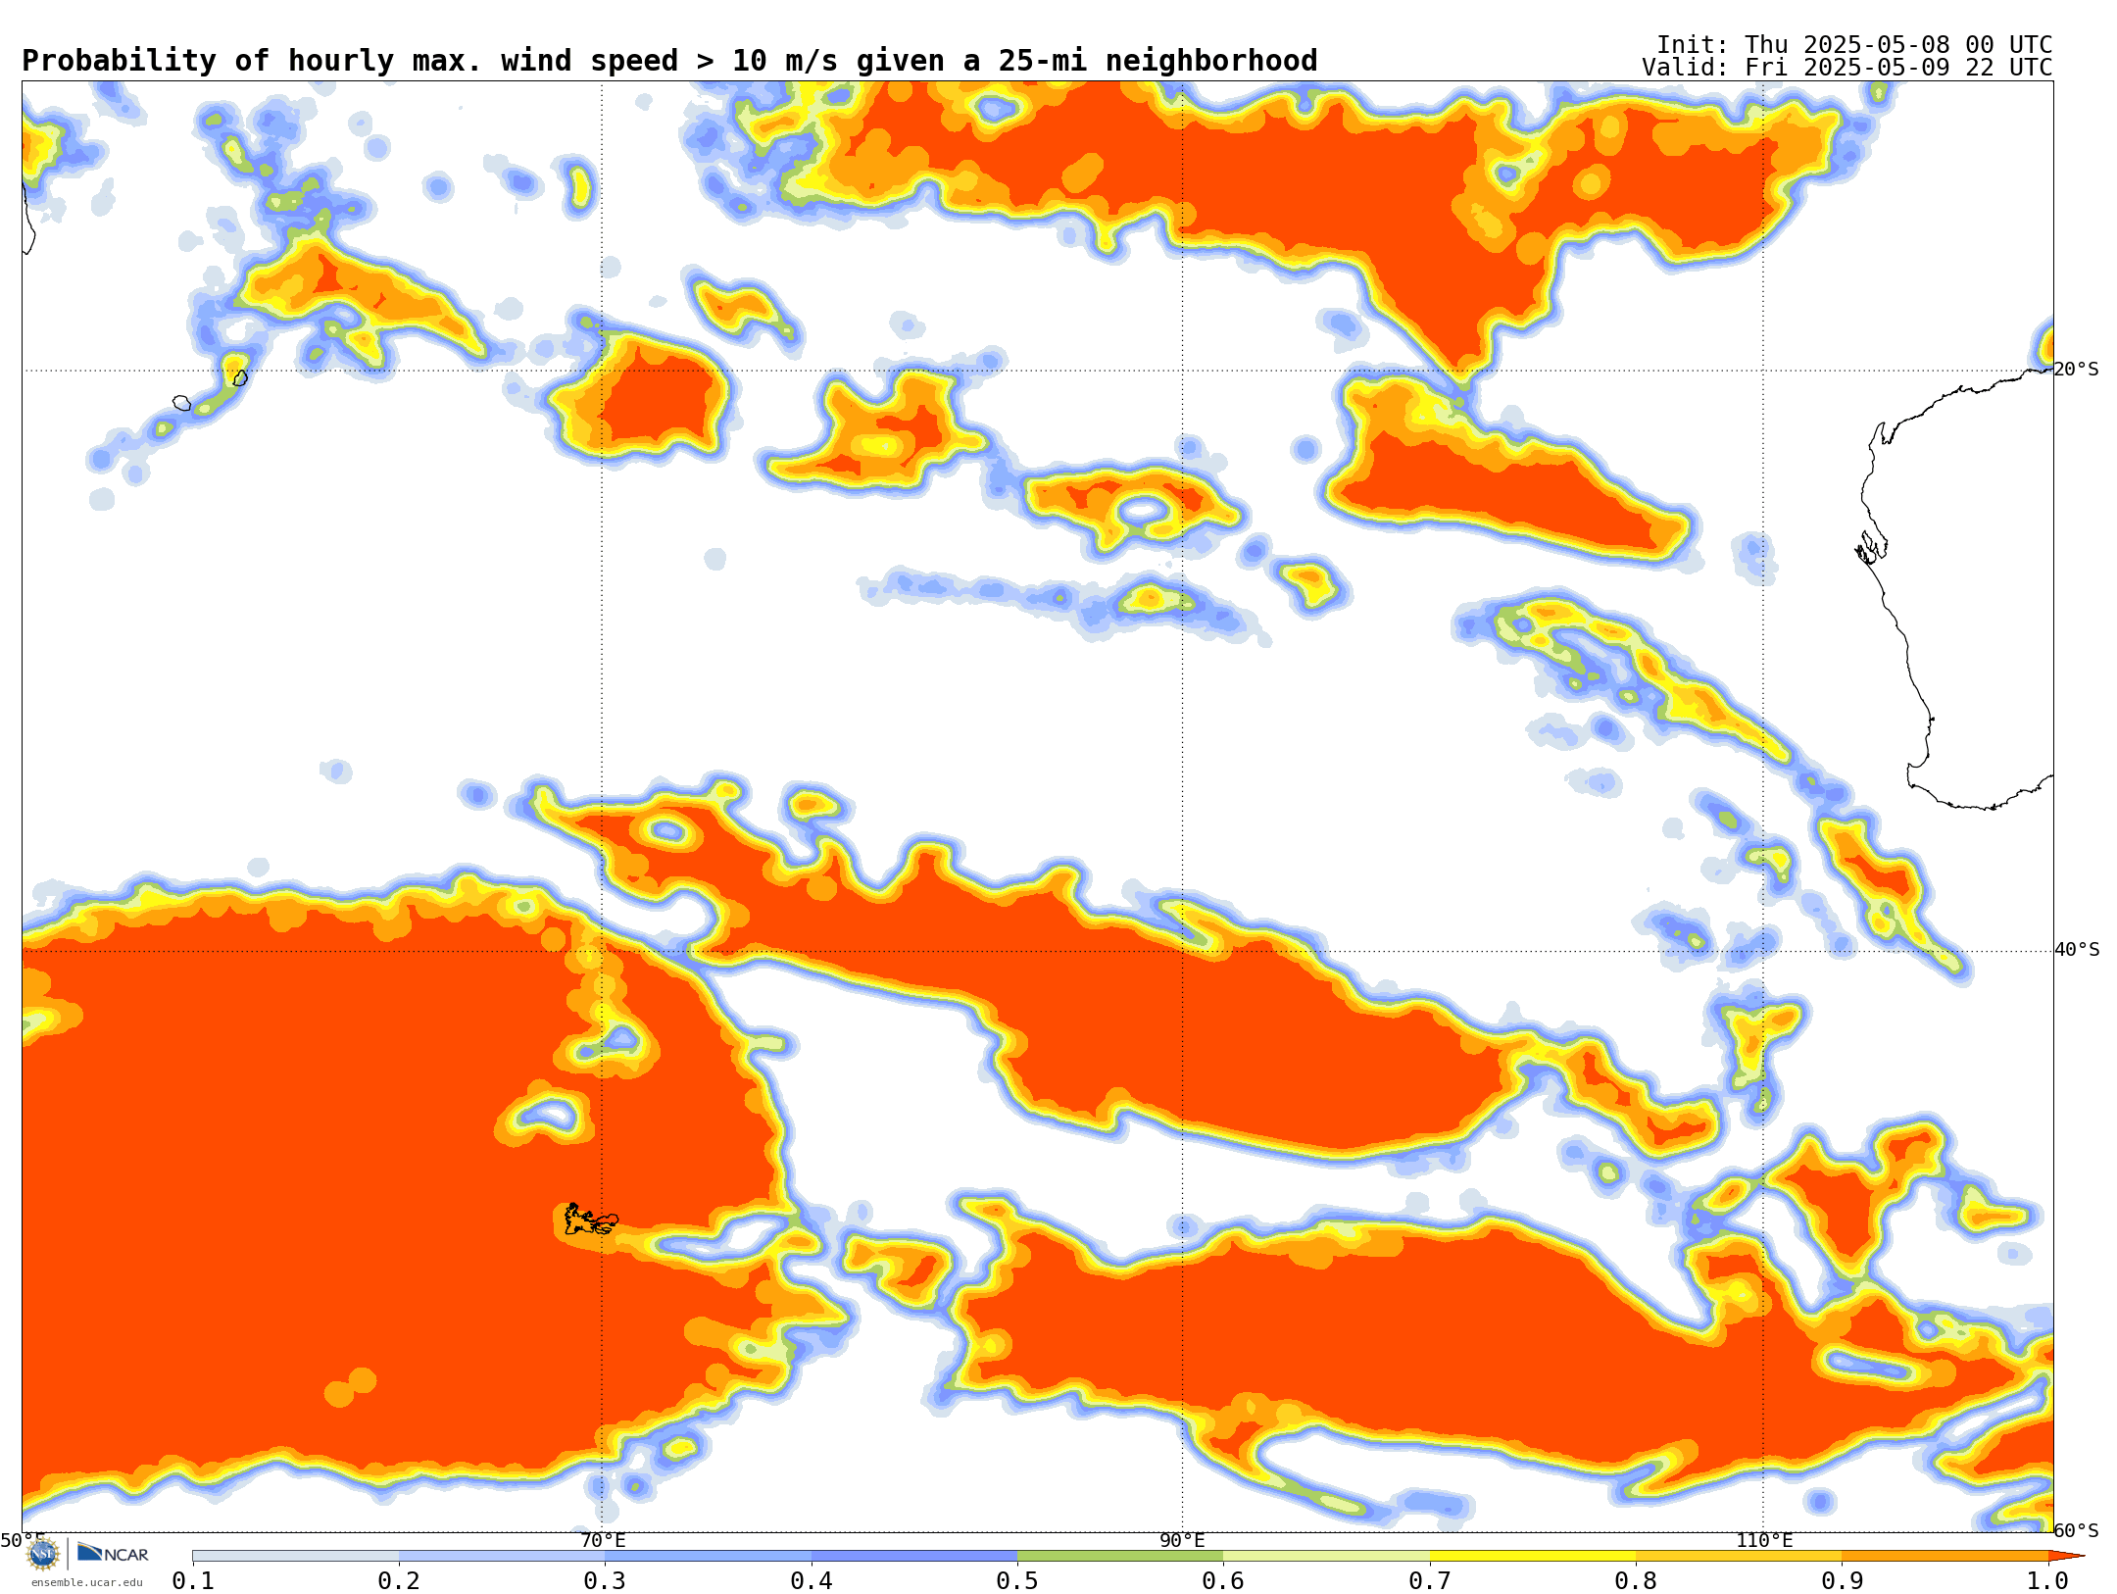Click the Init: Thu 2025-05-08 00 UTC text
Screen dimensions: 2117x1594
1854,44
